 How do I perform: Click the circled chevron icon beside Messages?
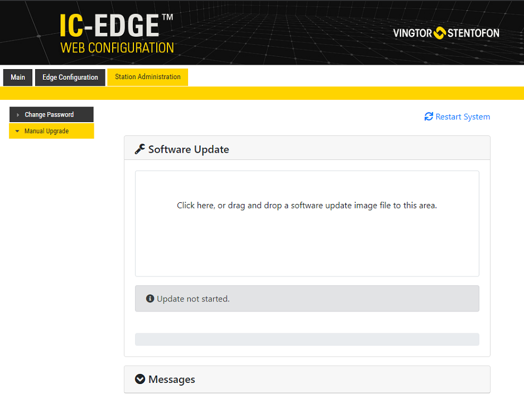coord(140,379)
